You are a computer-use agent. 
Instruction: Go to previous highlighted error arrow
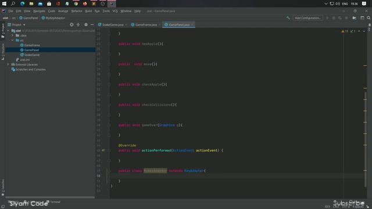tap(359, 31)
